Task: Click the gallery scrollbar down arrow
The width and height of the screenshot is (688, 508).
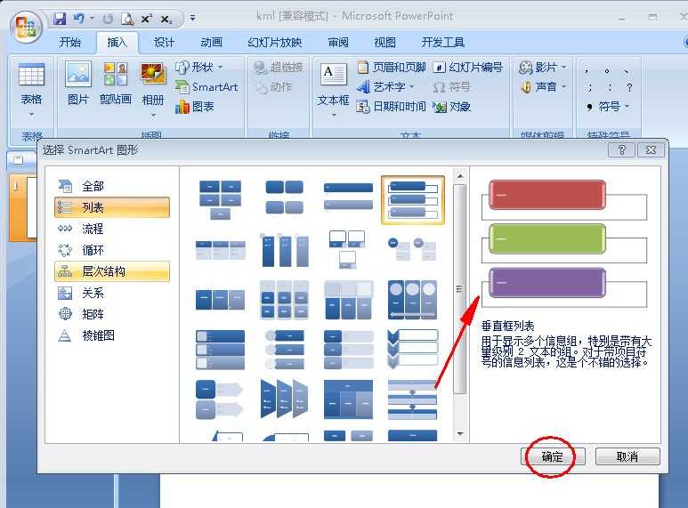Action: pos(460,434)
